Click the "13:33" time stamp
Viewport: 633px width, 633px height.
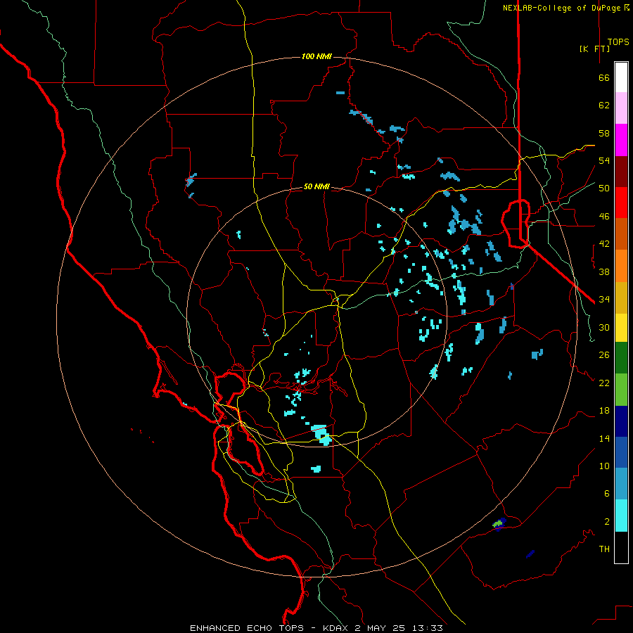[x=428, y=628]
